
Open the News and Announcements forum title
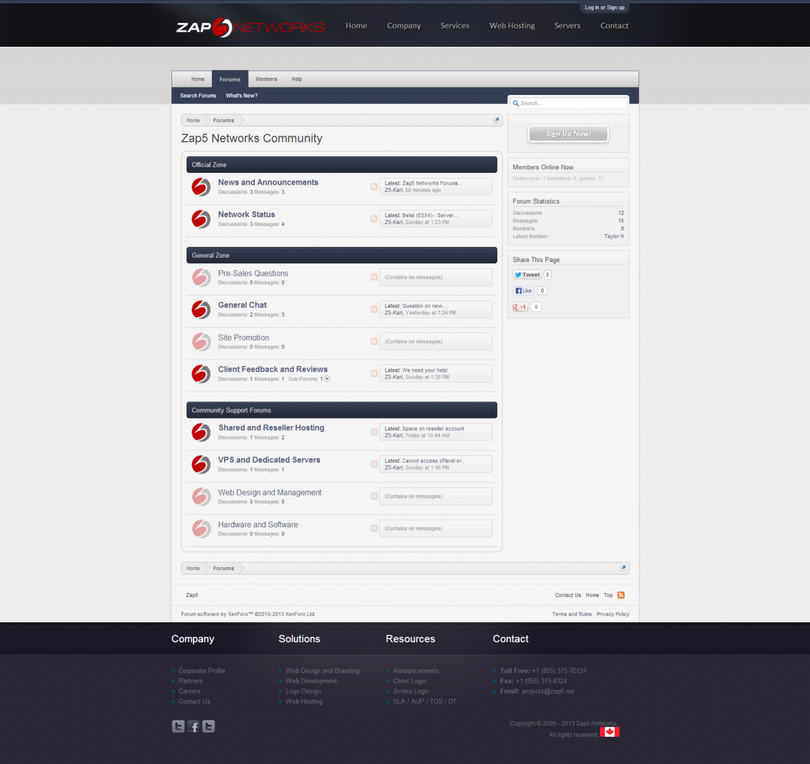(268, 182)
